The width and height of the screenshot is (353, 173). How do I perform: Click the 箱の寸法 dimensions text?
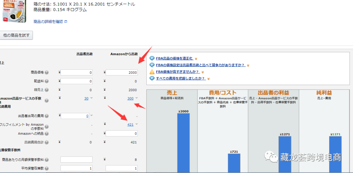point(84,4)
